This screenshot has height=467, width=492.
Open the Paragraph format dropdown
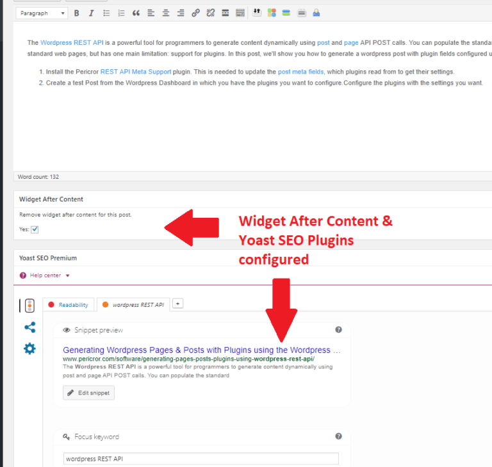point(42,13)
